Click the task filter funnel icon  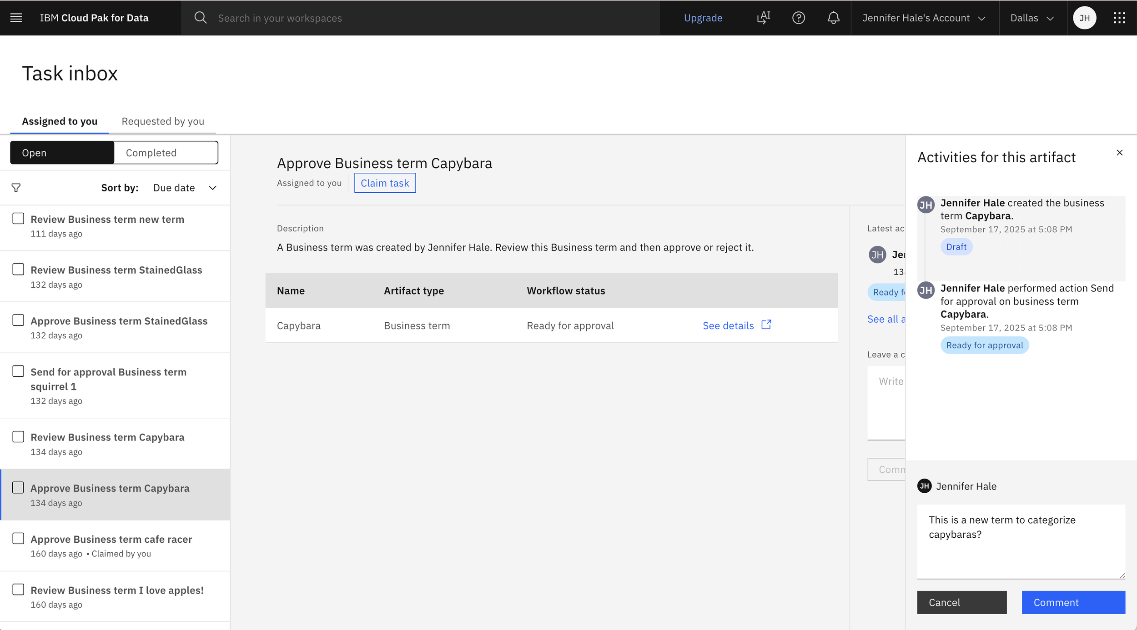coord(16,188)
